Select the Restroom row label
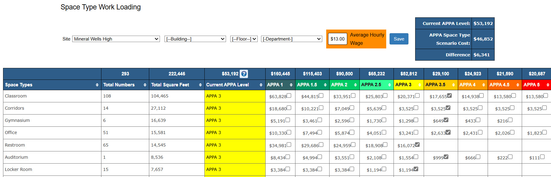Screen dimensions: 551x177 (x=15, y=145)
